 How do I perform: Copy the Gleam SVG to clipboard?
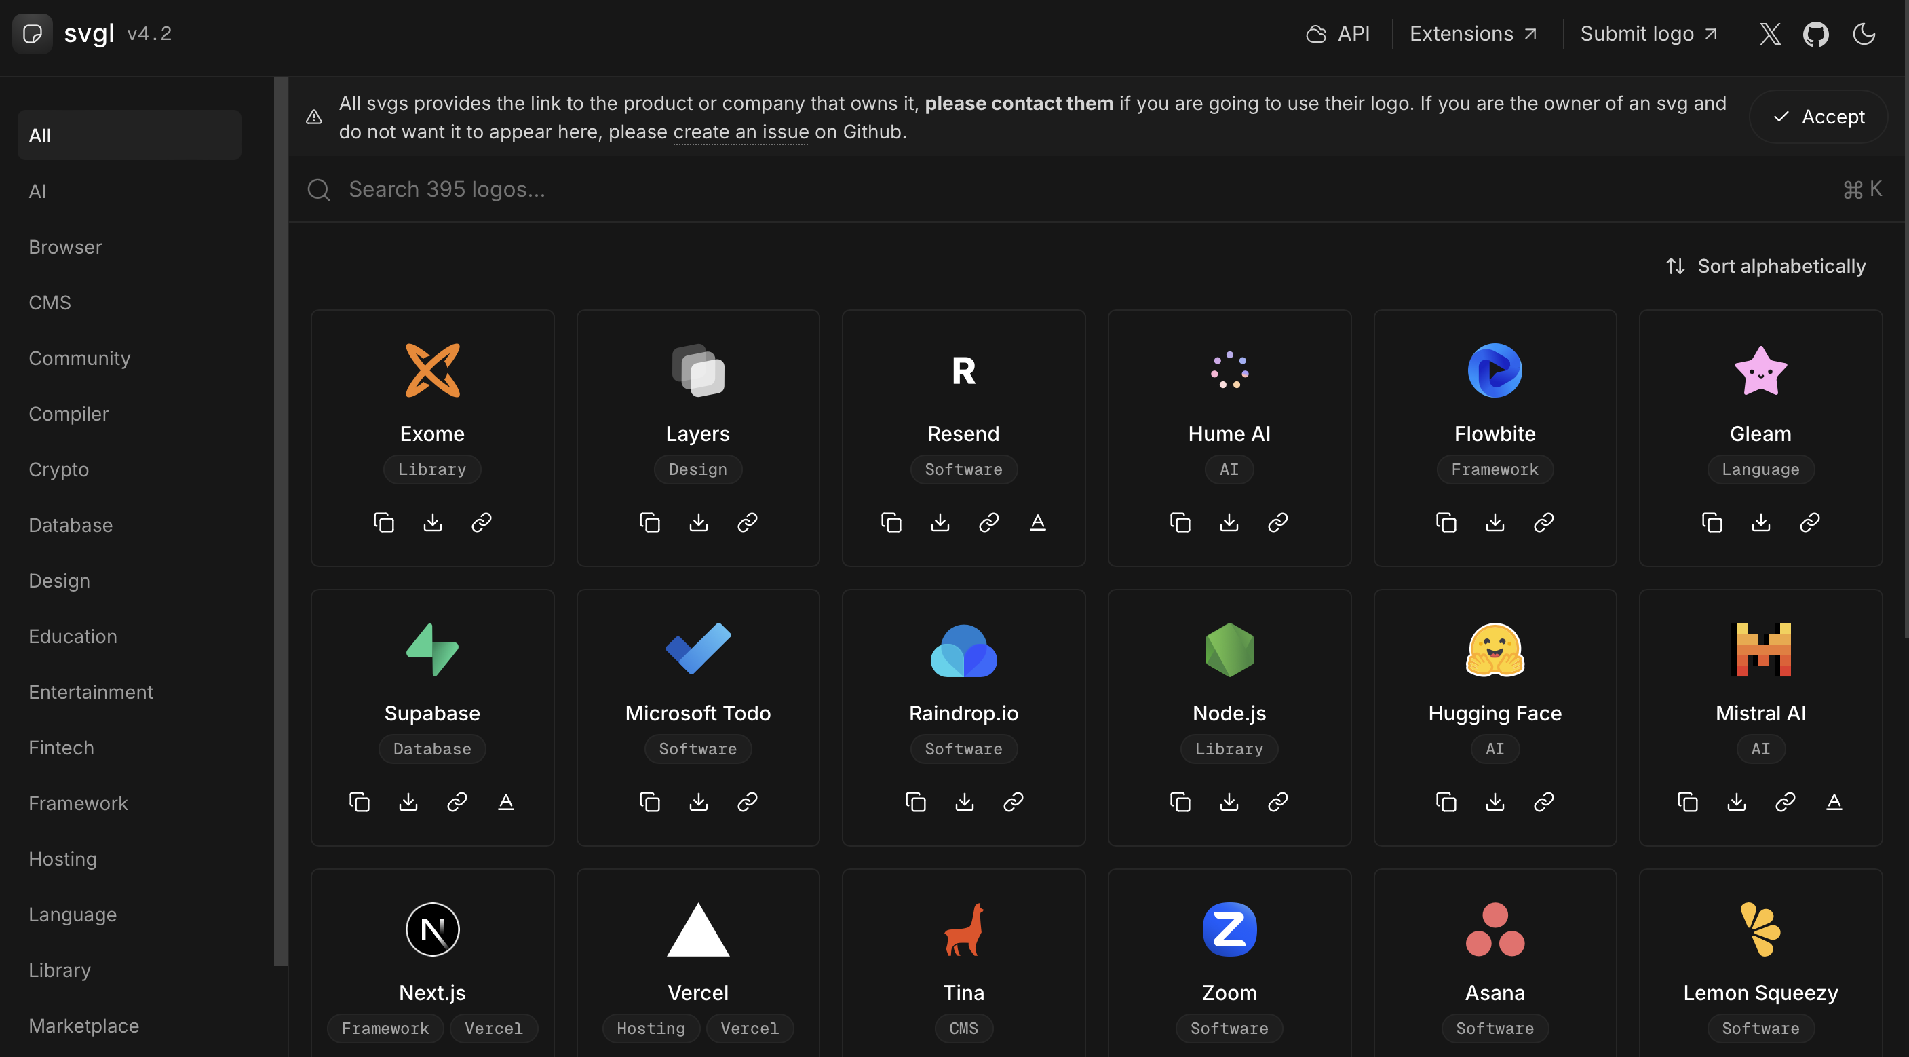click(1713, 522)
